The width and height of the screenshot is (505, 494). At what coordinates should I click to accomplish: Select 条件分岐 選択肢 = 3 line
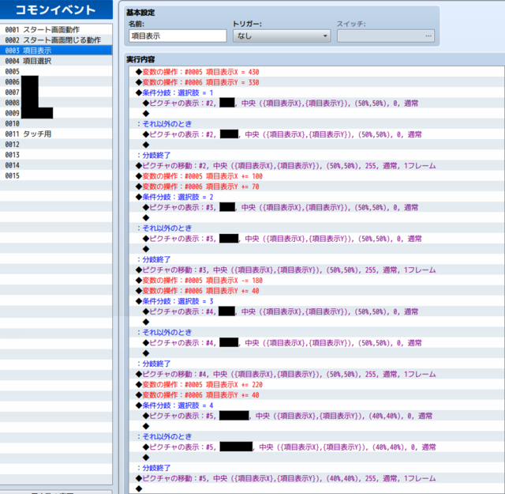tap(317, 301)
